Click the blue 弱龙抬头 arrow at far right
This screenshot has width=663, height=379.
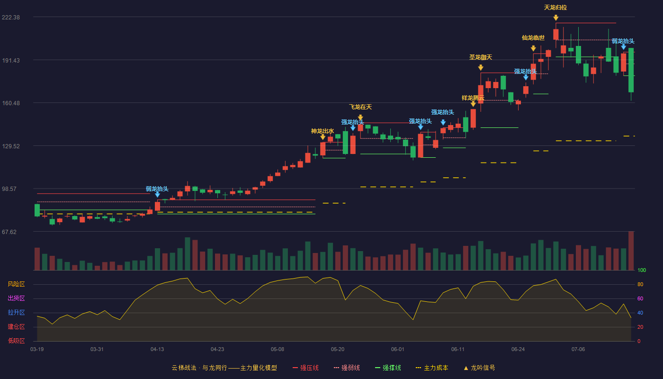click(x=623, y=46)
